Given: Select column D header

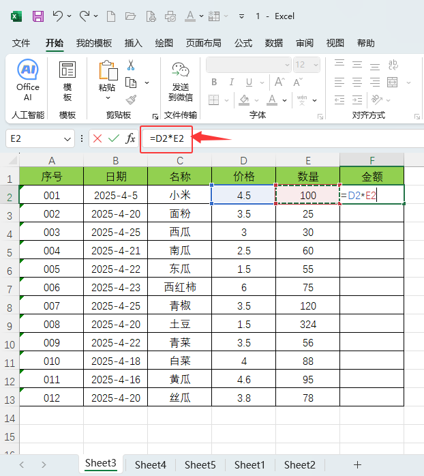Looking at the screenshot, I should click(x=243, y=160).
